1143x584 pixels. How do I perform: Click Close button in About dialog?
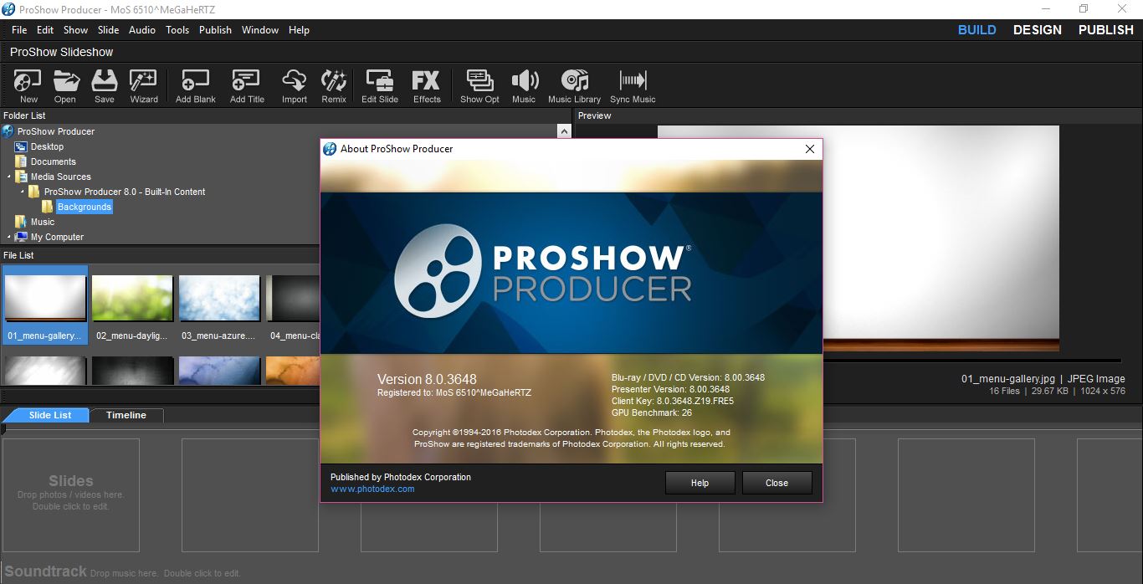[x=777, y=483]
